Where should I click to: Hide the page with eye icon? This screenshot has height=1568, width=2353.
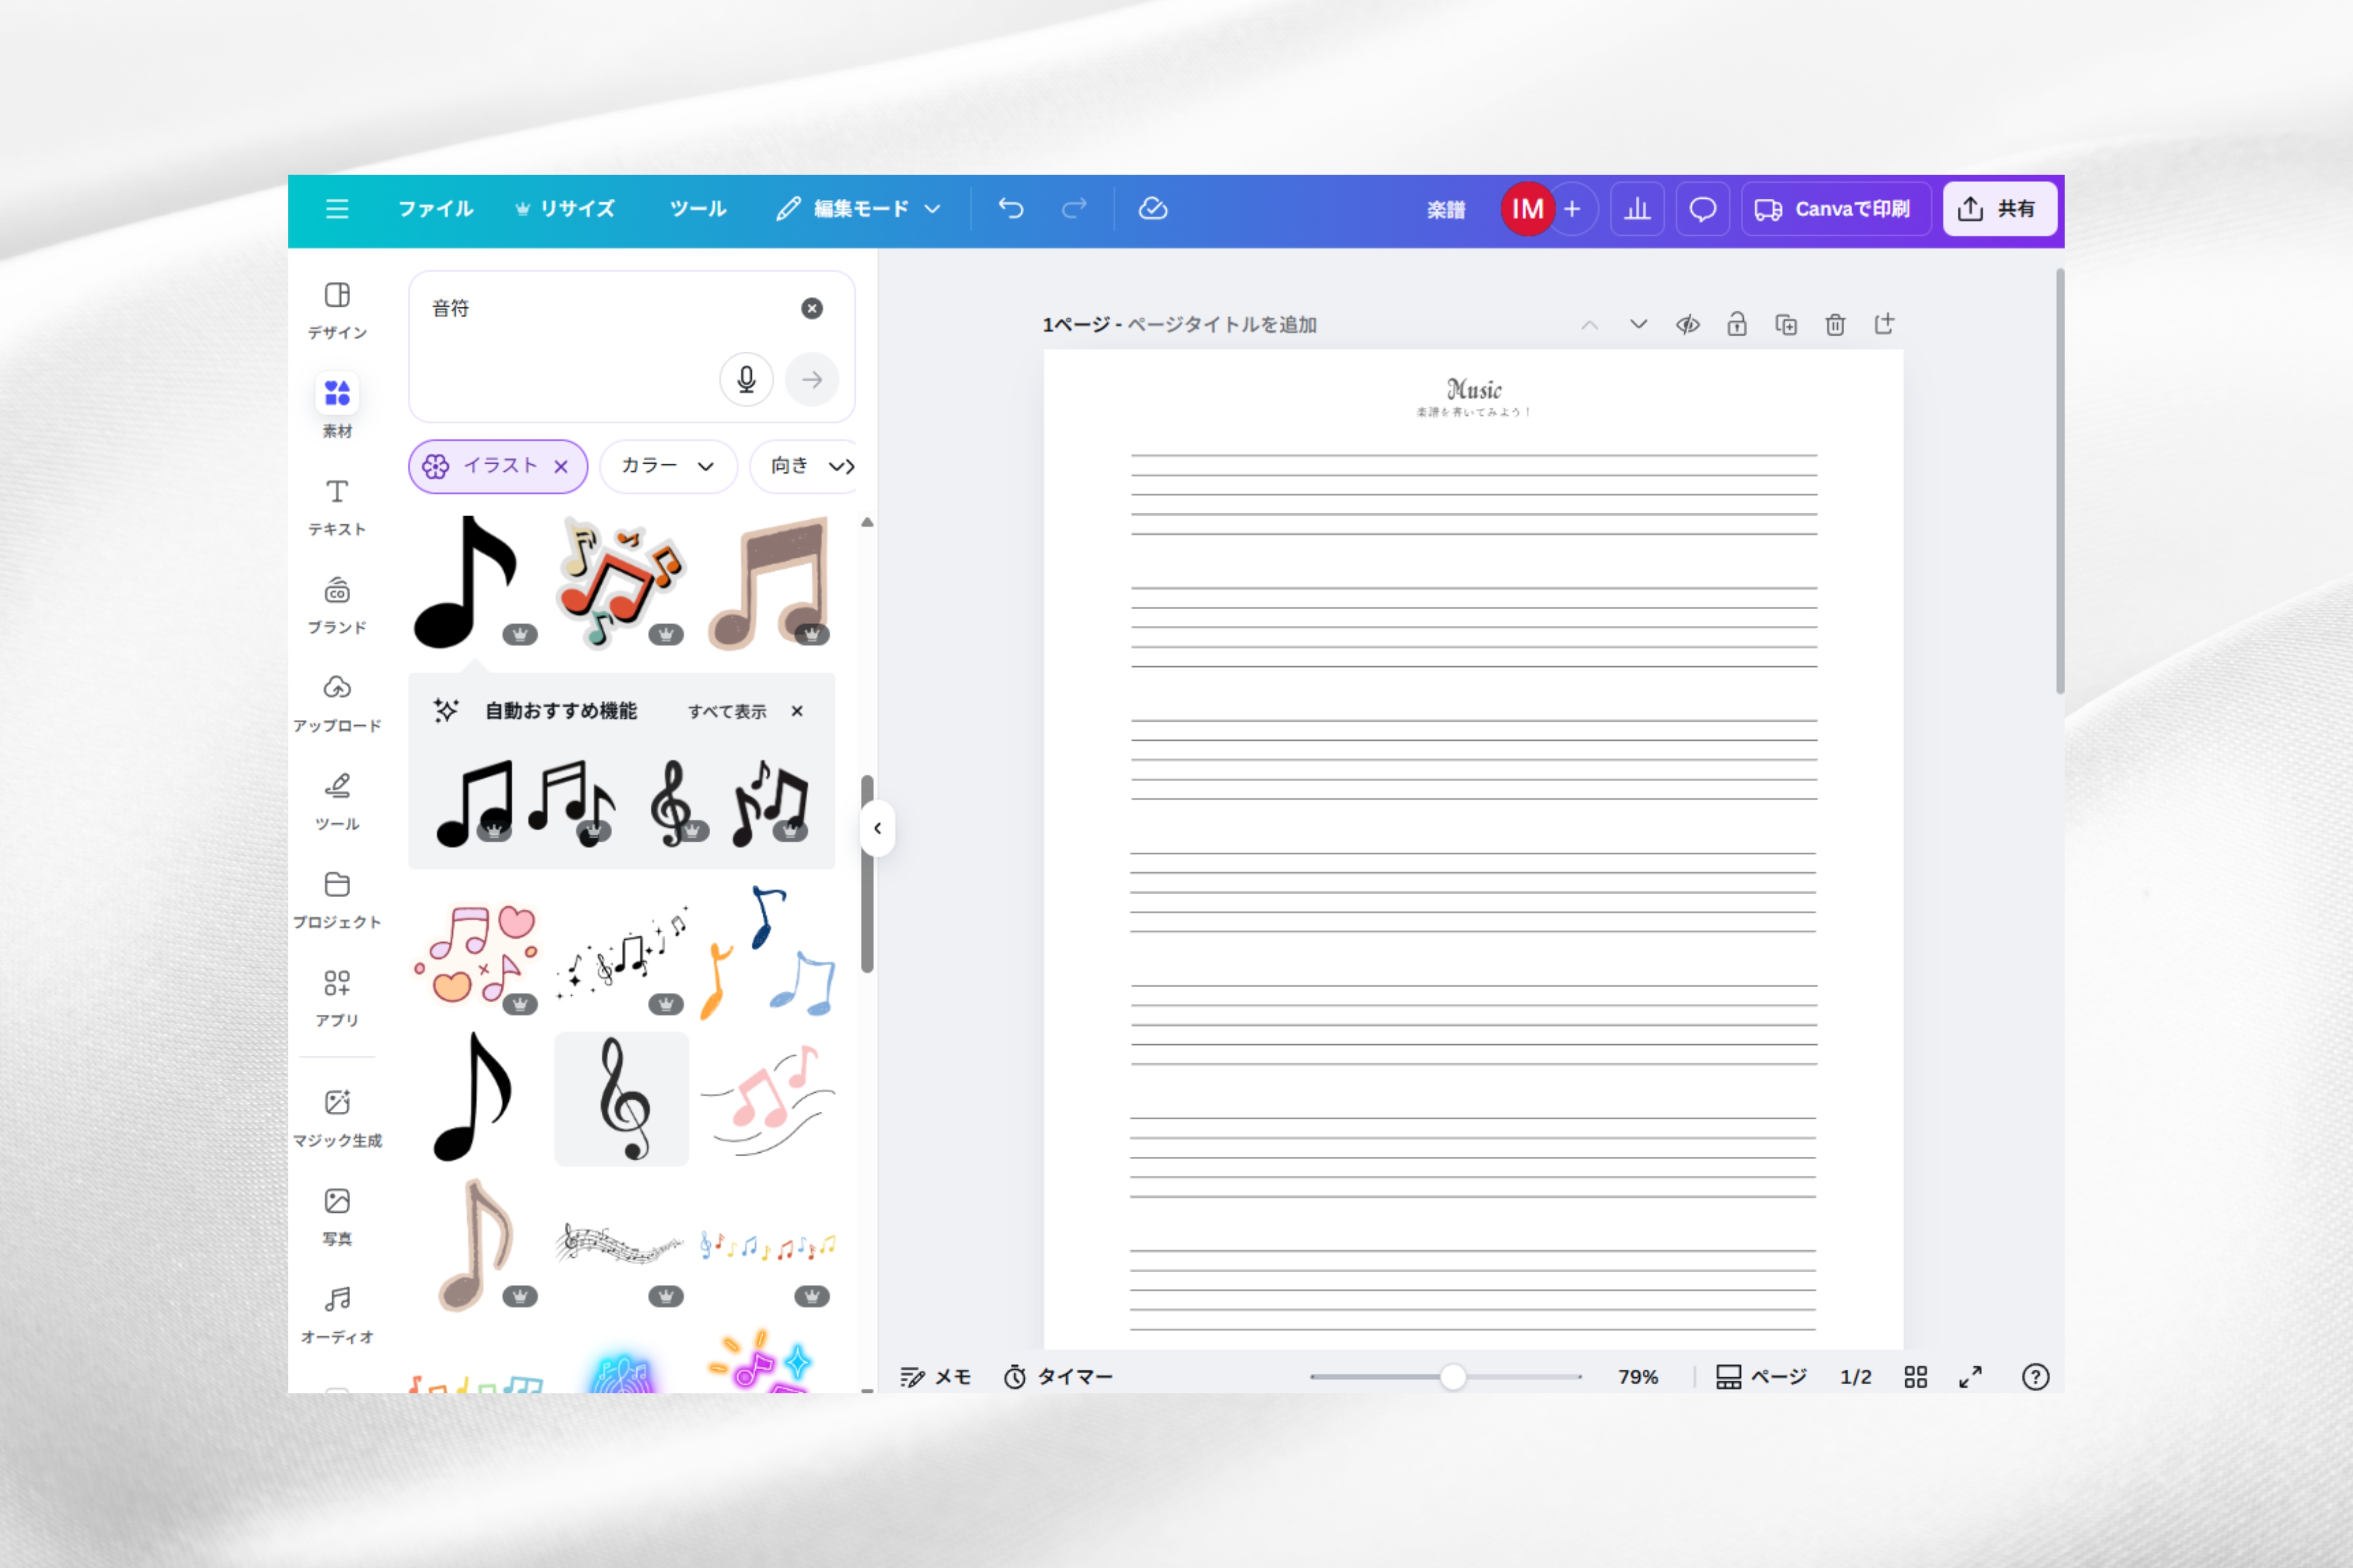click(1688, 325)
